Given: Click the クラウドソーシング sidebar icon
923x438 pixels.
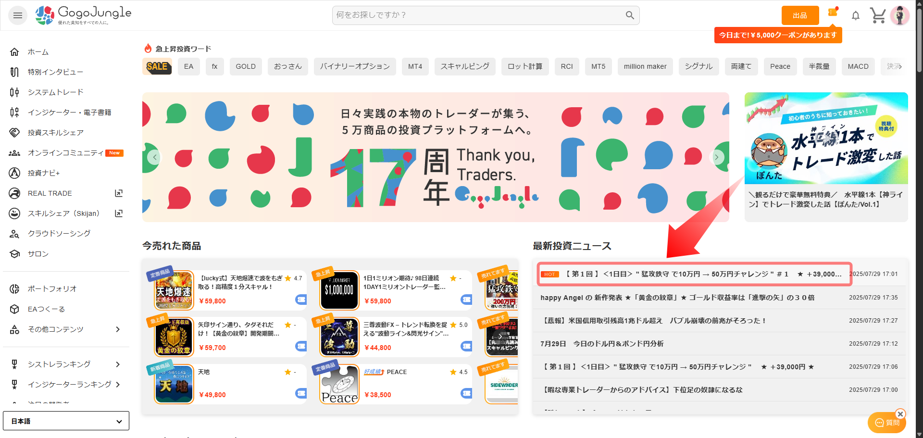Looking at the screenshot, I should (15, 234).
